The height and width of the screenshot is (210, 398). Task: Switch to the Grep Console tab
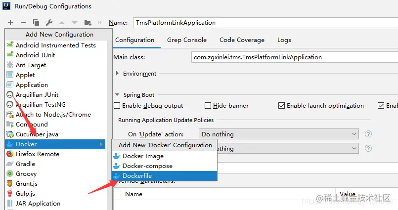[x=187, y=40]
